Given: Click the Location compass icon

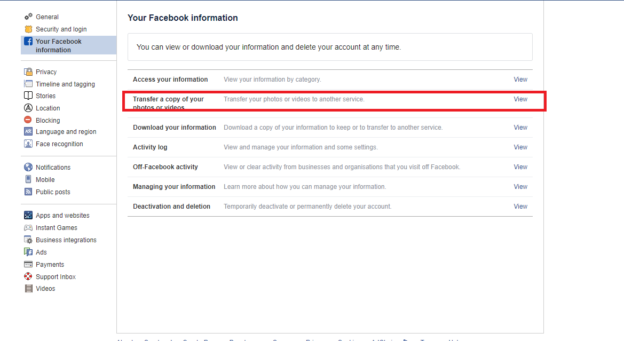Looking at the screenshot, I should pos(28,108).
